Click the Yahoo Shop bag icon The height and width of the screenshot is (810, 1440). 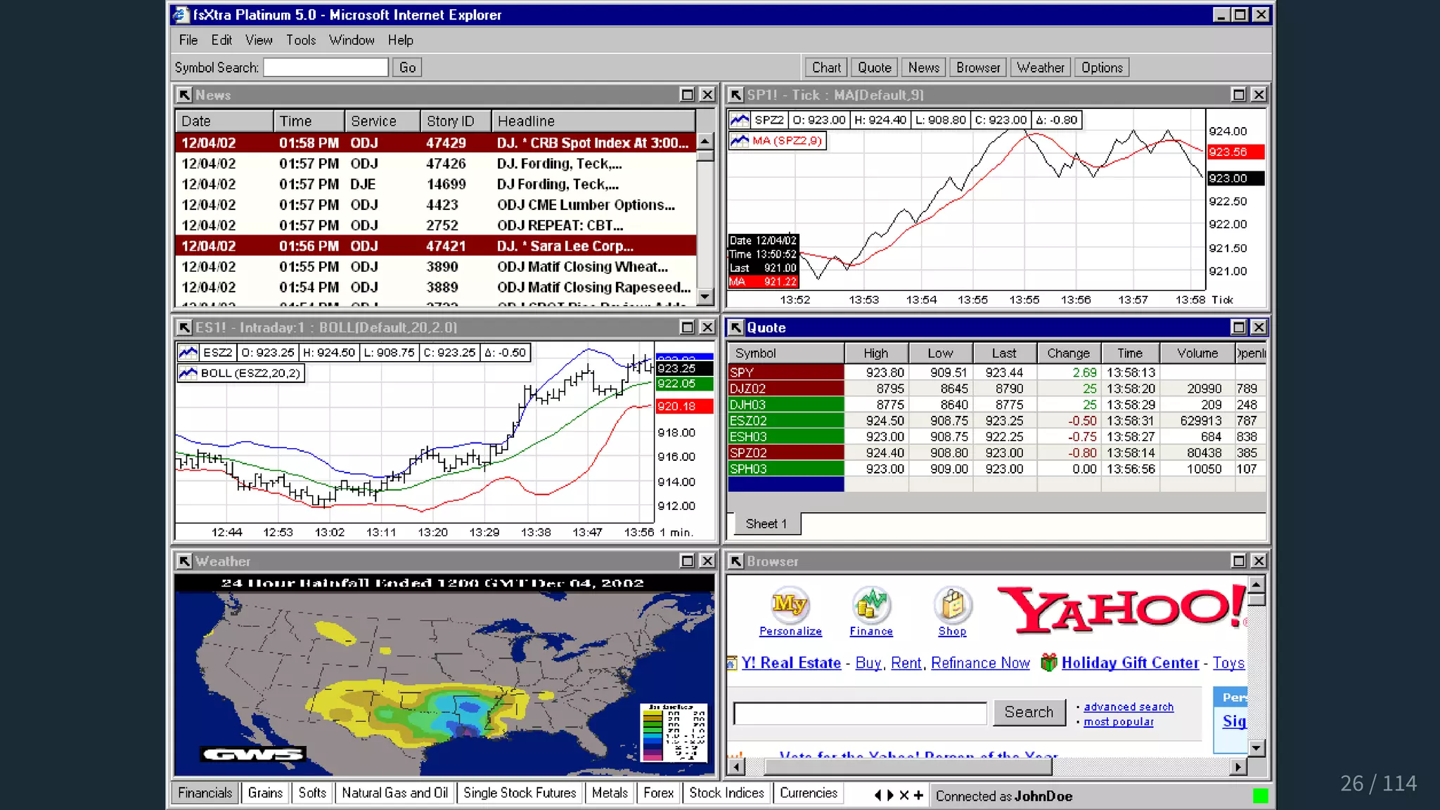click(x=952, y=604)
